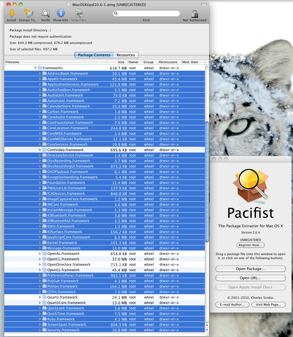Click the View Files toolbar icon
Image resolution: width=293 pixels, height=337 pixels.
tap(79, 13)
